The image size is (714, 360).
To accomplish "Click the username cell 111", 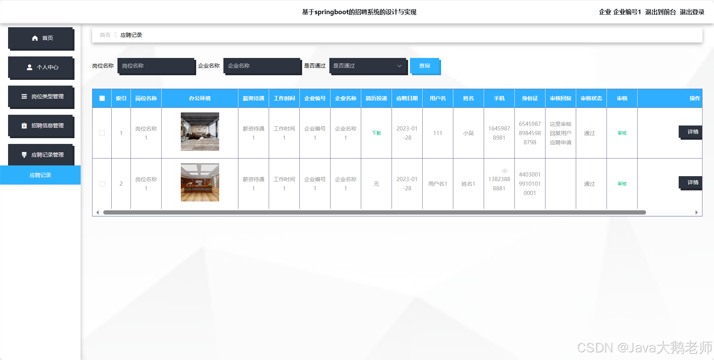I will coord(438,133).
